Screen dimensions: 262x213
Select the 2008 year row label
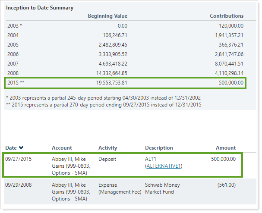coord(13,73)
